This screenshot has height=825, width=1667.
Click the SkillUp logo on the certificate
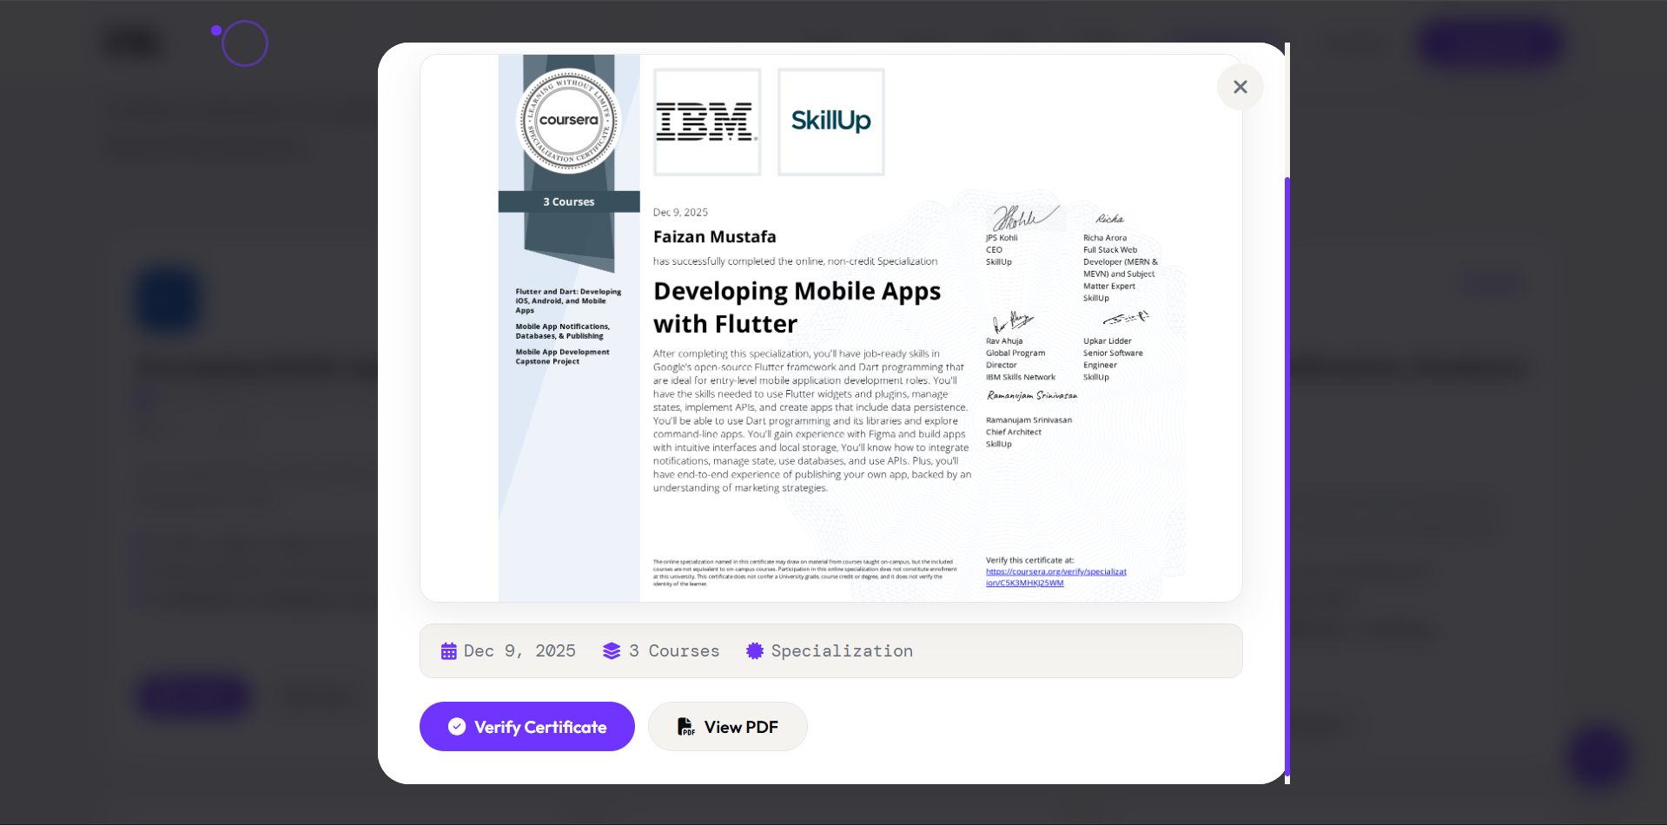tap(831, 122)
